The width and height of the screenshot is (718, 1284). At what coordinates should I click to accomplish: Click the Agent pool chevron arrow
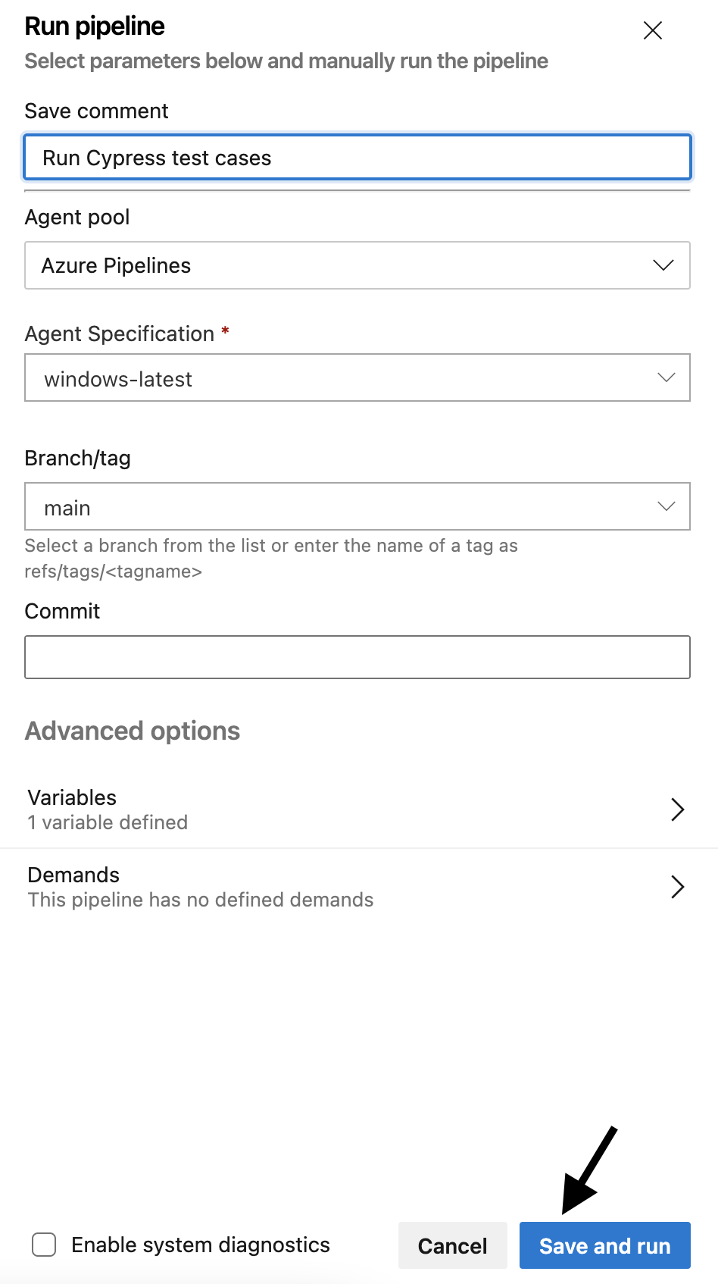663,265
